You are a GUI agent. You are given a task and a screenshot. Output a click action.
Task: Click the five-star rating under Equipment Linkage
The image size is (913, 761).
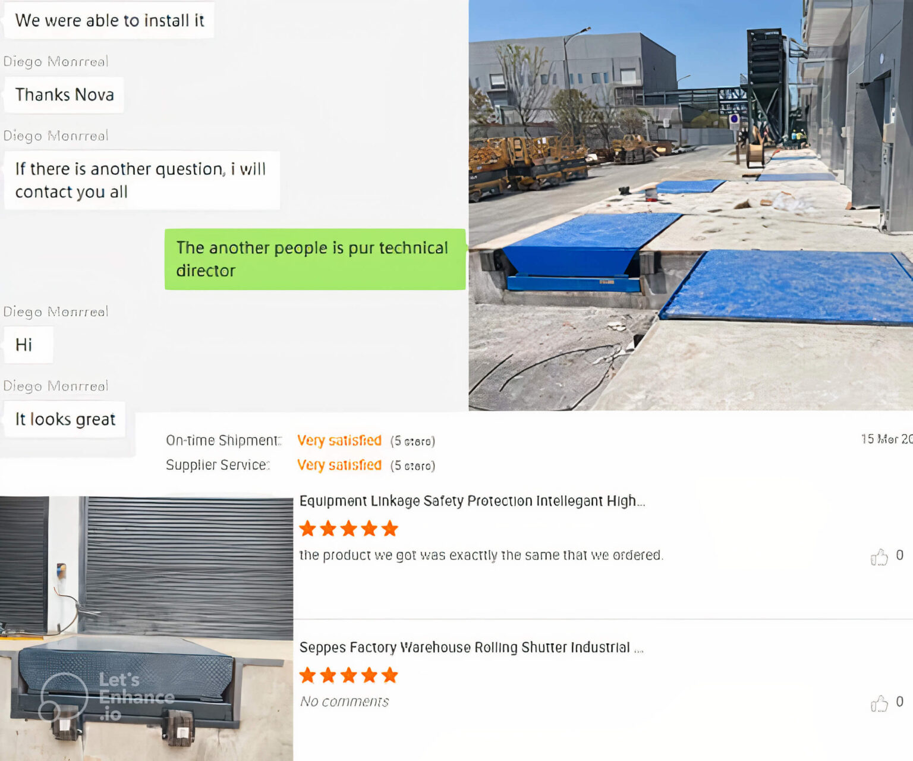pos(348,529)
